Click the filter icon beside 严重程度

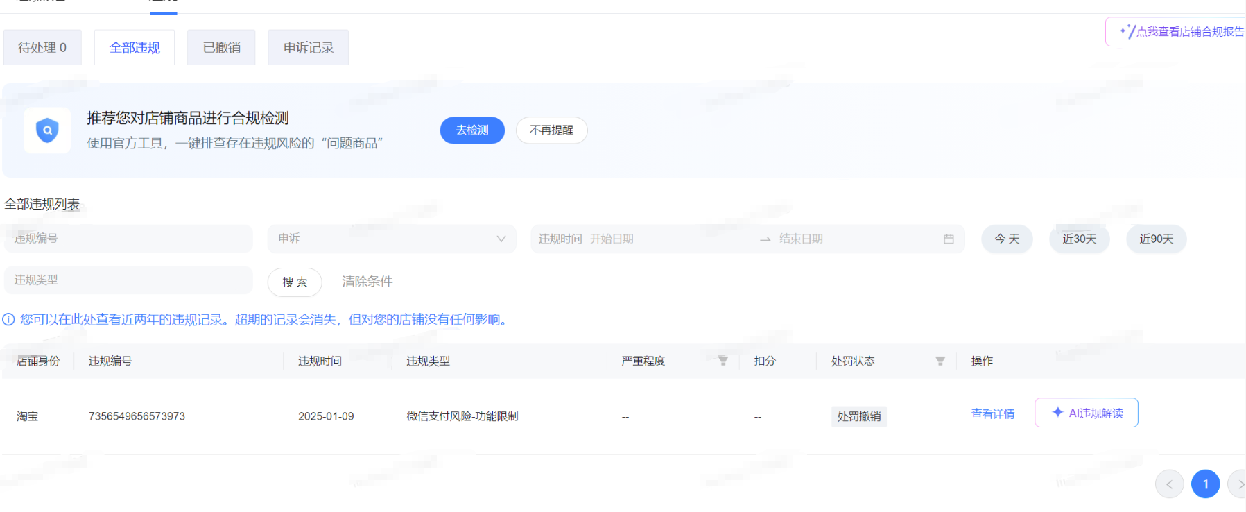coord(723,361)
